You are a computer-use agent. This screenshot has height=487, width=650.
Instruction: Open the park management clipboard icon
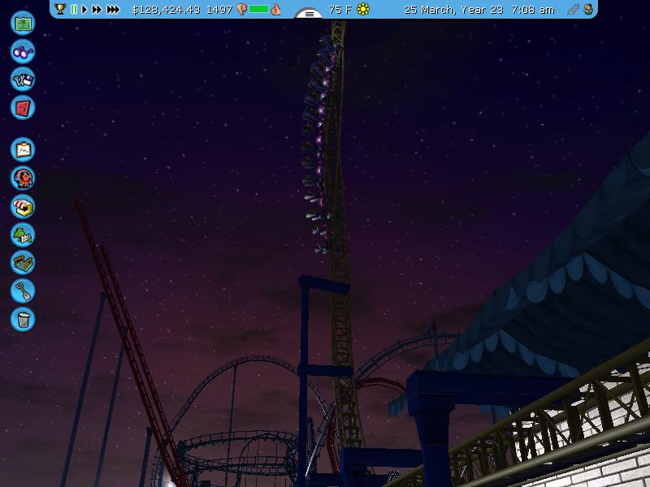[23, 149]
